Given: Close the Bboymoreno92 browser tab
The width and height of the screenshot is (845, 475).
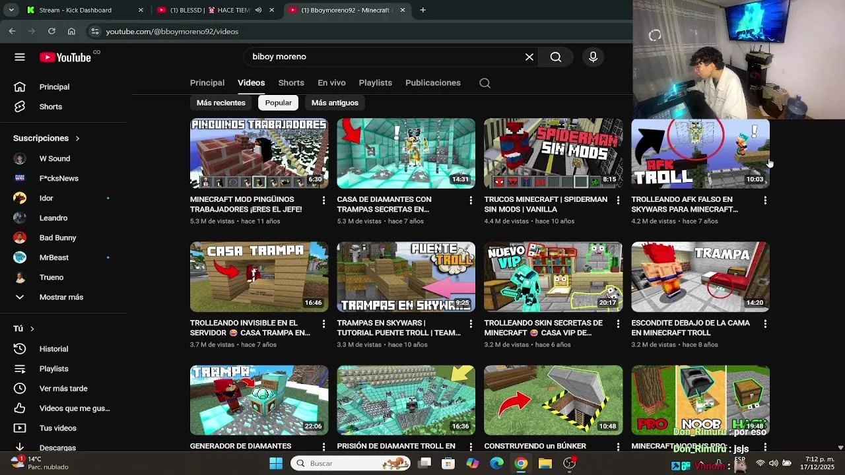Looking at the screenshot, I should [402, 10].
